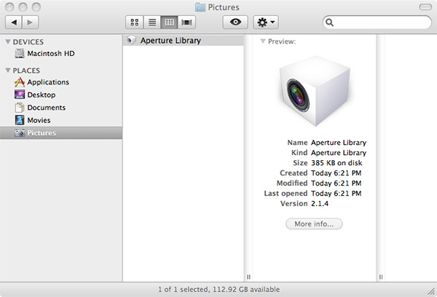The image size is (437, 297).
Task: Go forward with the right arrow button
Action: [30, 23]
